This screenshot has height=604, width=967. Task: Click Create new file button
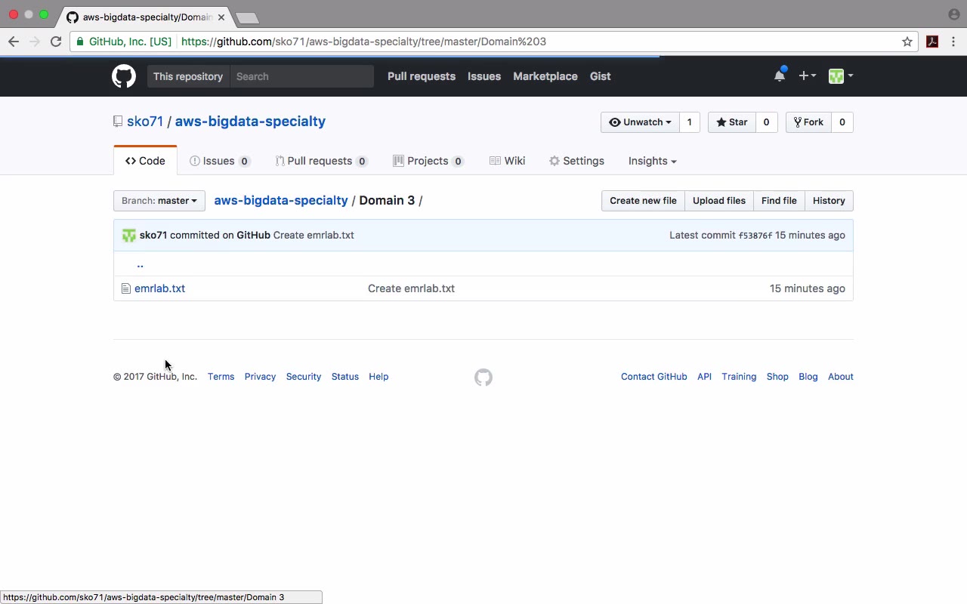click(x=643, y=201)
